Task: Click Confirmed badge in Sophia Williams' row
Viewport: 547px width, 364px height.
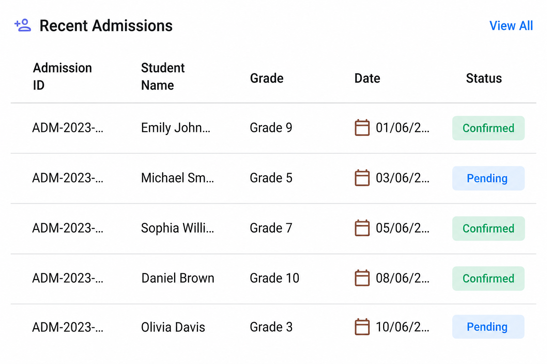Action: tap(488, 229)
